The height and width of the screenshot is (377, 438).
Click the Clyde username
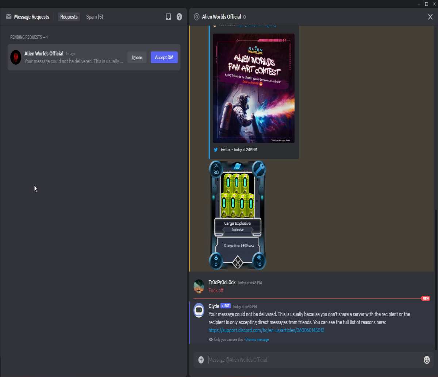click(x=214, y=306)
